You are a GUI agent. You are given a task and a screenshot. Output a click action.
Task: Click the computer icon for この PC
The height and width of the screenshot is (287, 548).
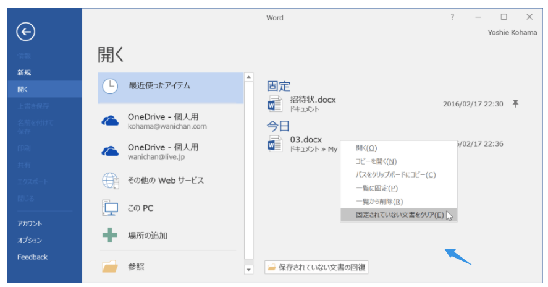111,208
